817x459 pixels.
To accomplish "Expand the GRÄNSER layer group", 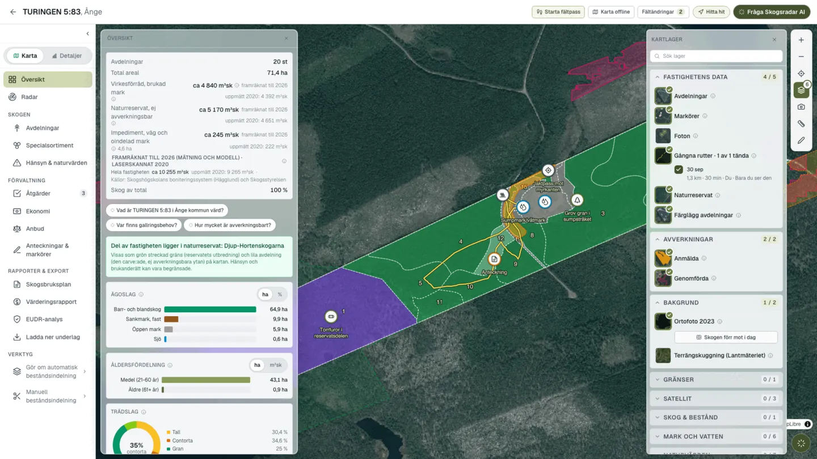I will pos(716,380).
